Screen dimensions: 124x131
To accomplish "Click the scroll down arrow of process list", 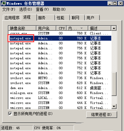I will (114, 106).
